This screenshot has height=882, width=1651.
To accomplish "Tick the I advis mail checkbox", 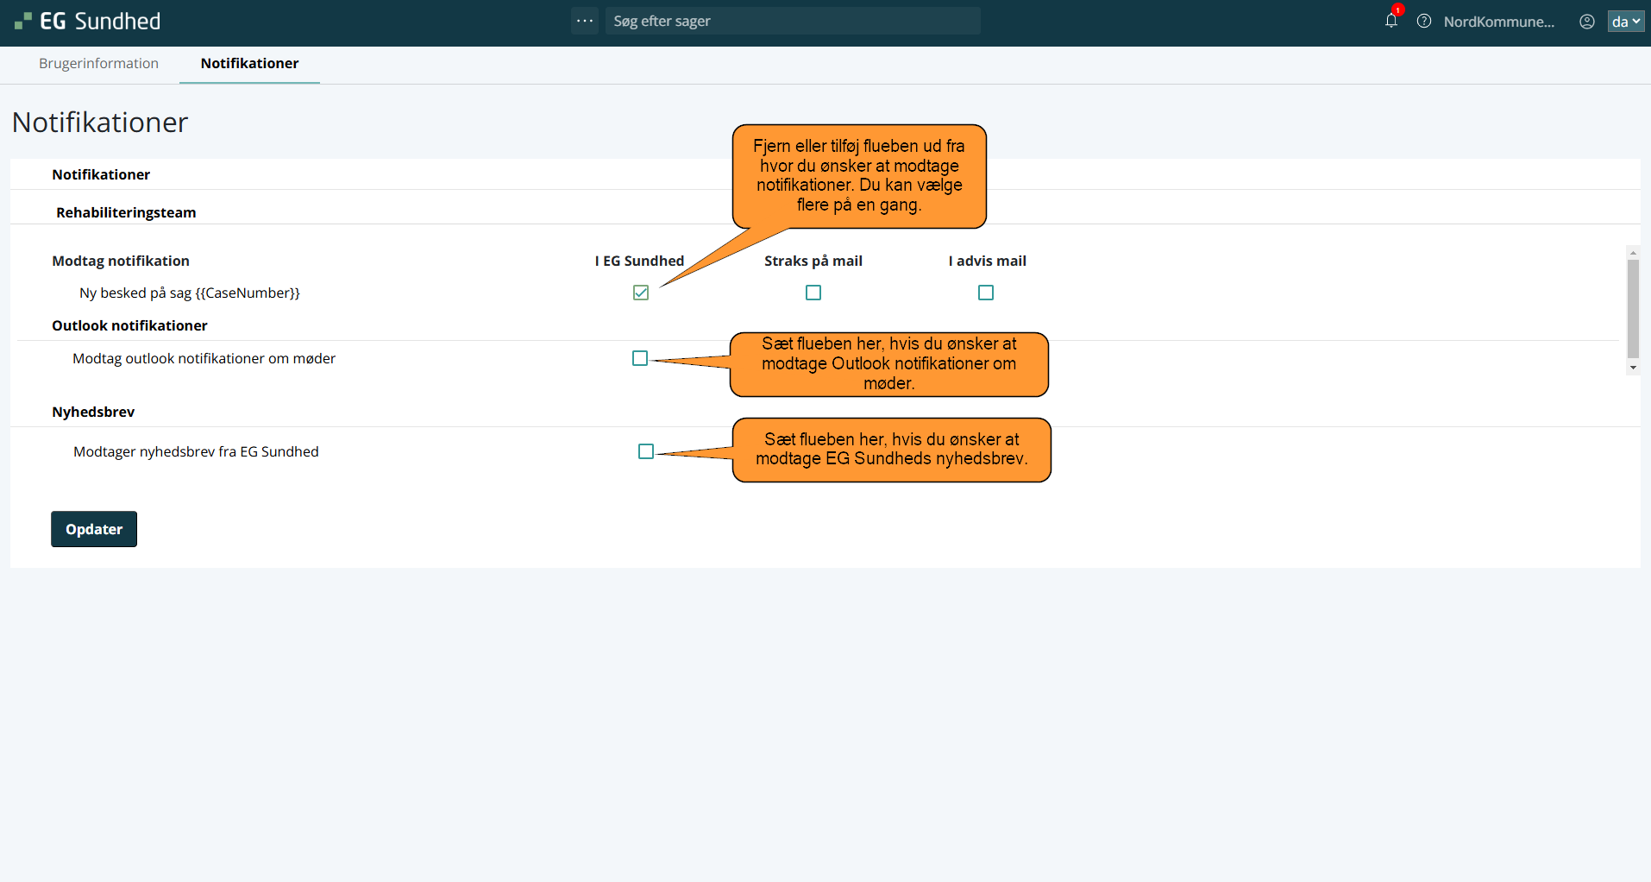I will click(x=986, y=293).
